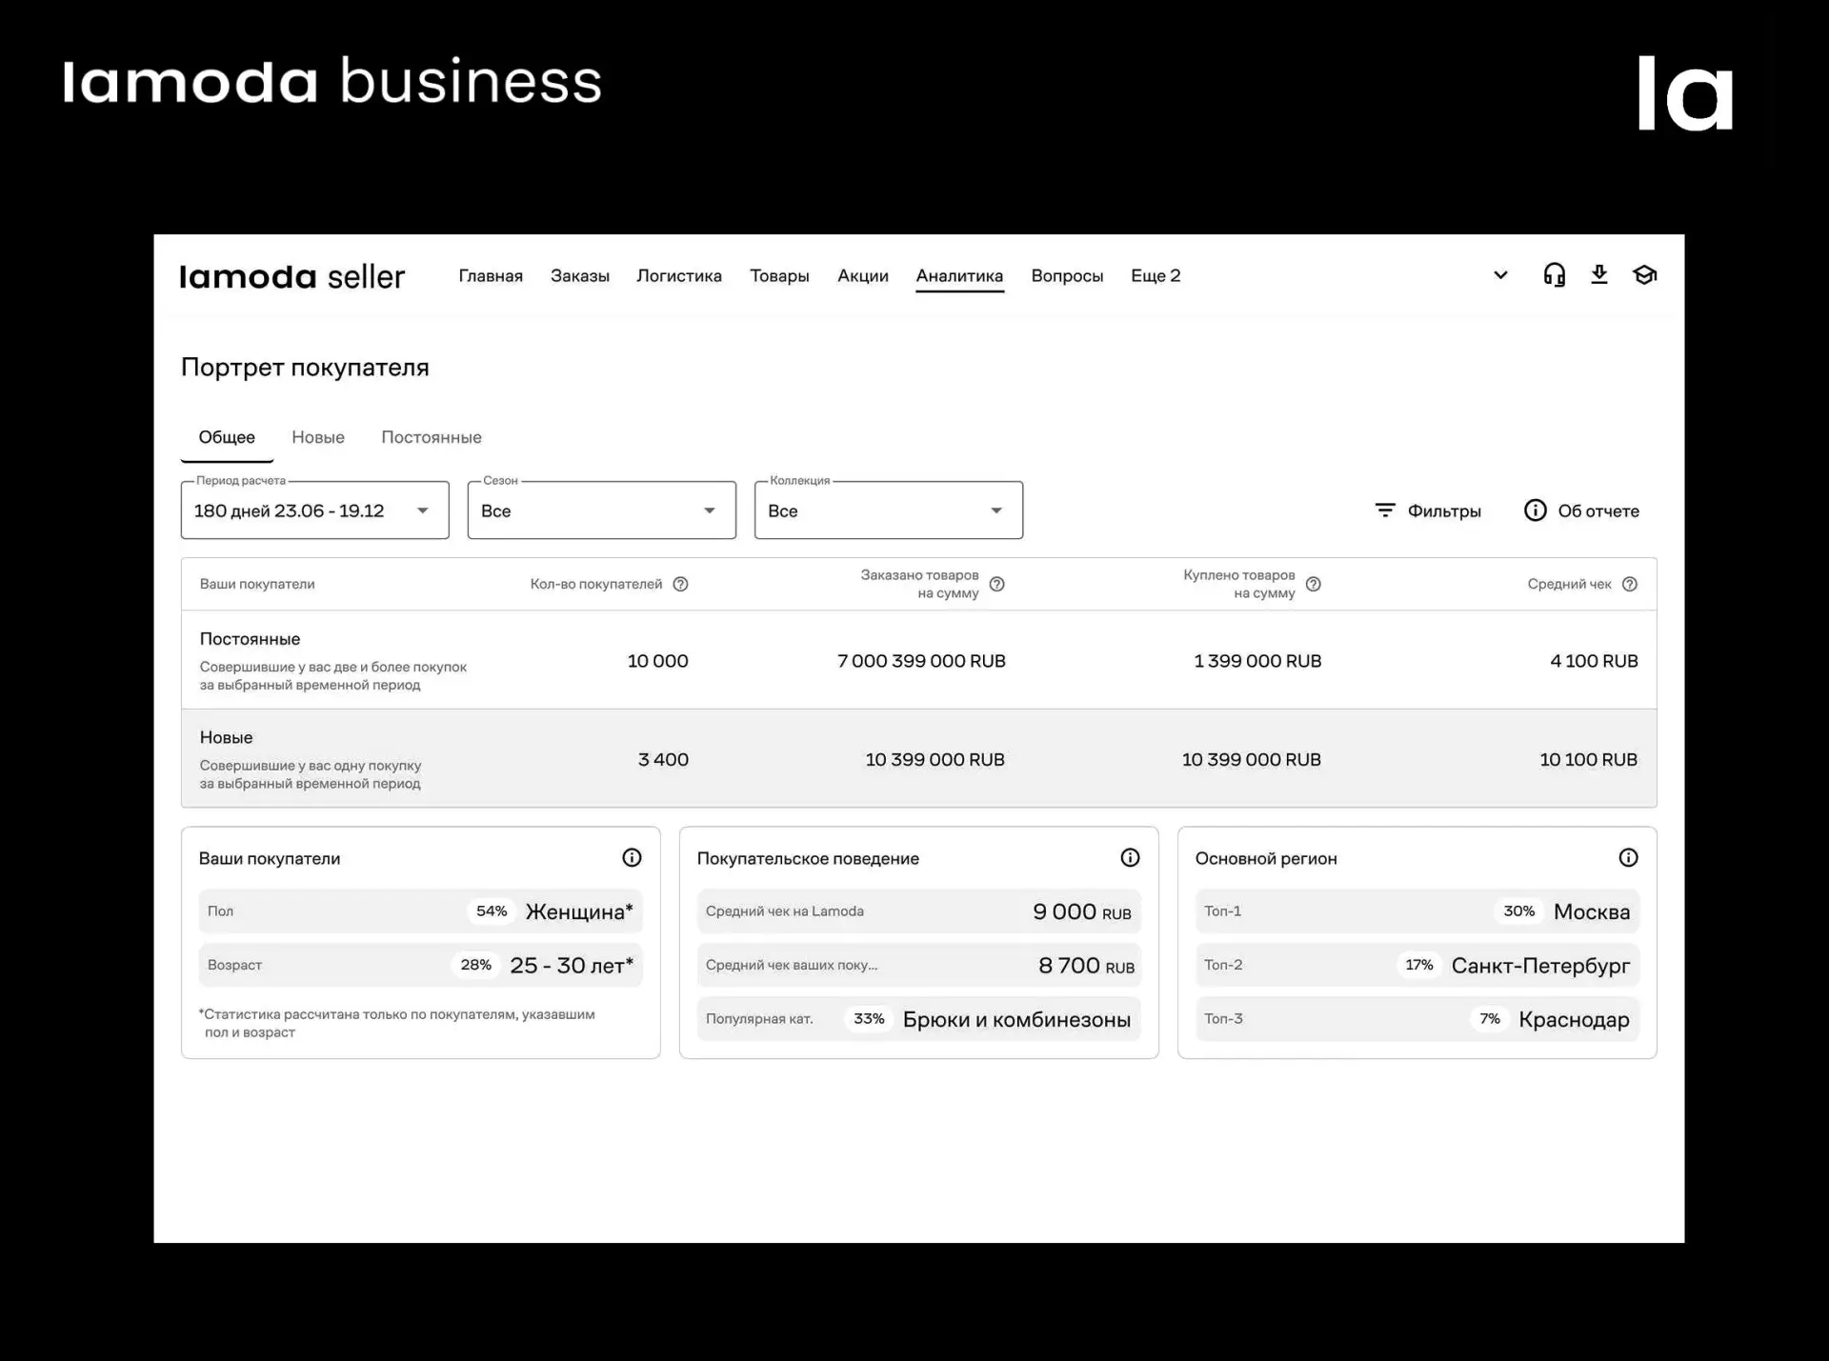Open the Еще 2 menu
1829x1361 pixels.
click(x=1156, y=276)
